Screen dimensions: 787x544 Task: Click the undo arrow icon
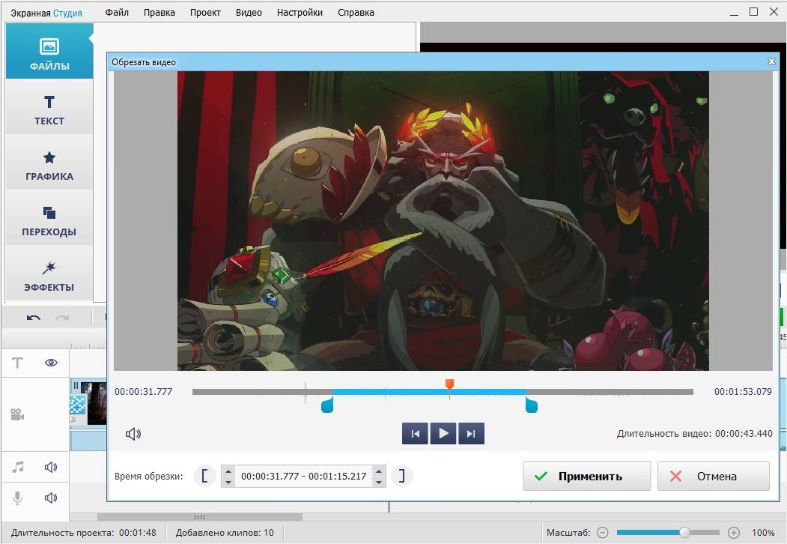point(34,318)
